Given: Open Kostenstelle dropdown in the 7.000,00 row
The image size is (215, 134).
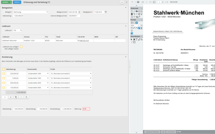Looking at the screenshot, I should (x=38, y=78).
